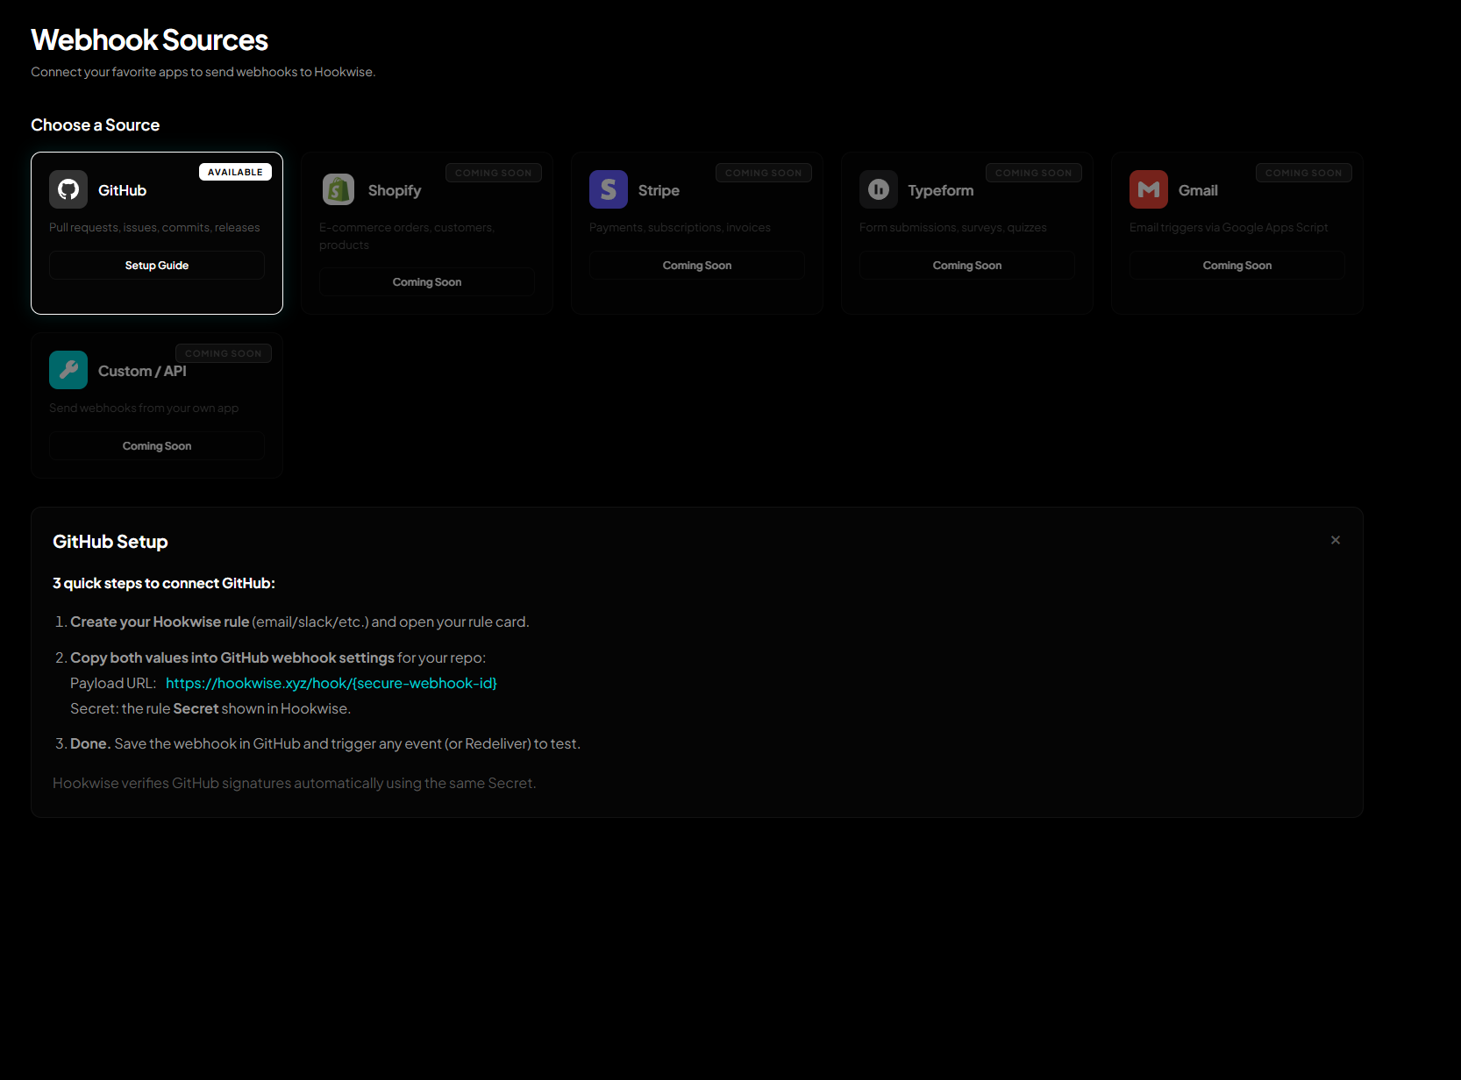Click the Coming Soon button under Shopify

(426, 281)
